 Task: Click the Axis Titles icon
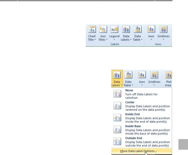pos(103,29)
